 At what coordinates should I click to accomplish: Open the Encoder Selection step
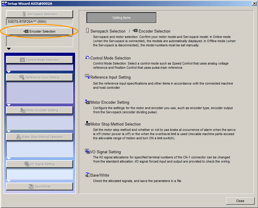click(39, 31)
